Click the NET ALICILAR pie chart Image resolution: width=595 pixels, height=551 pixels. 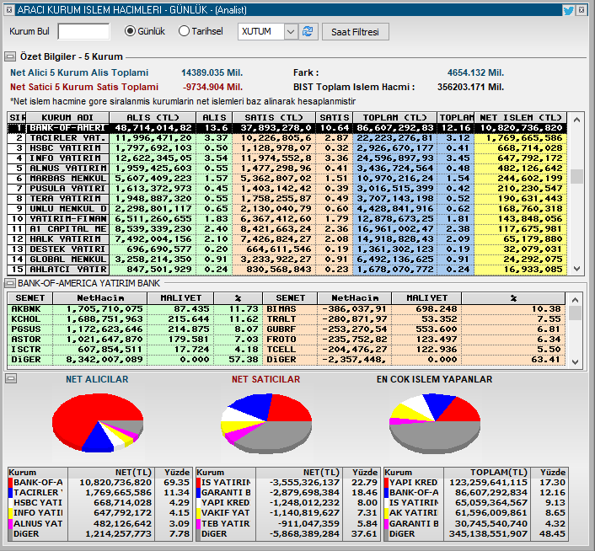(x=98, y=423)
